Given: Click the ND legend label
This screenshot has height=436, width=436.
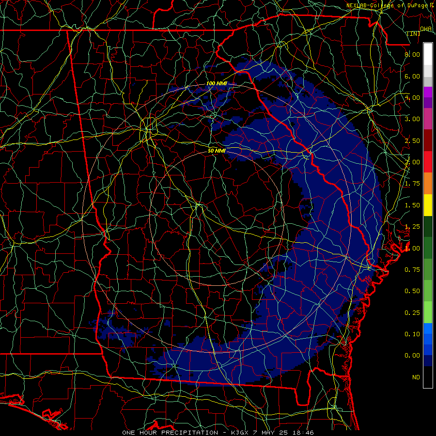Looking at the screenshot, I should (x=416, y=377).
